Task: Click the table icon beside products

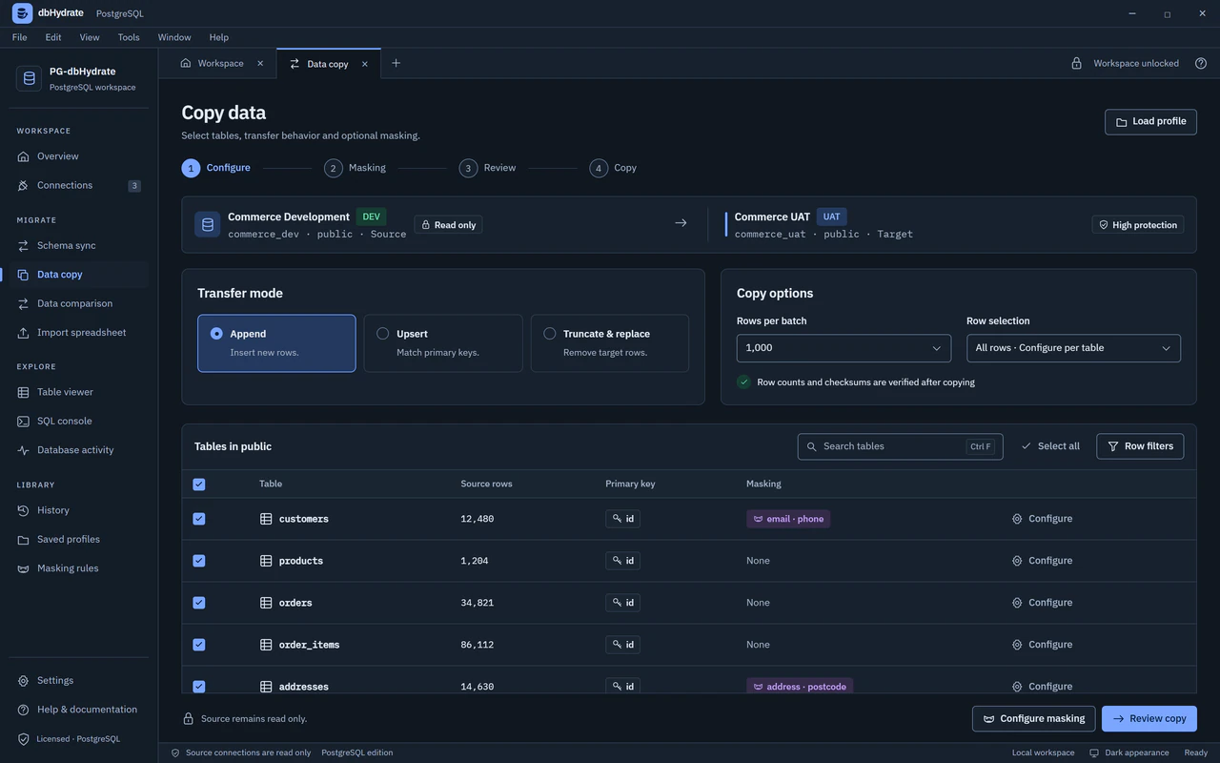Action: tap(266, 561)
